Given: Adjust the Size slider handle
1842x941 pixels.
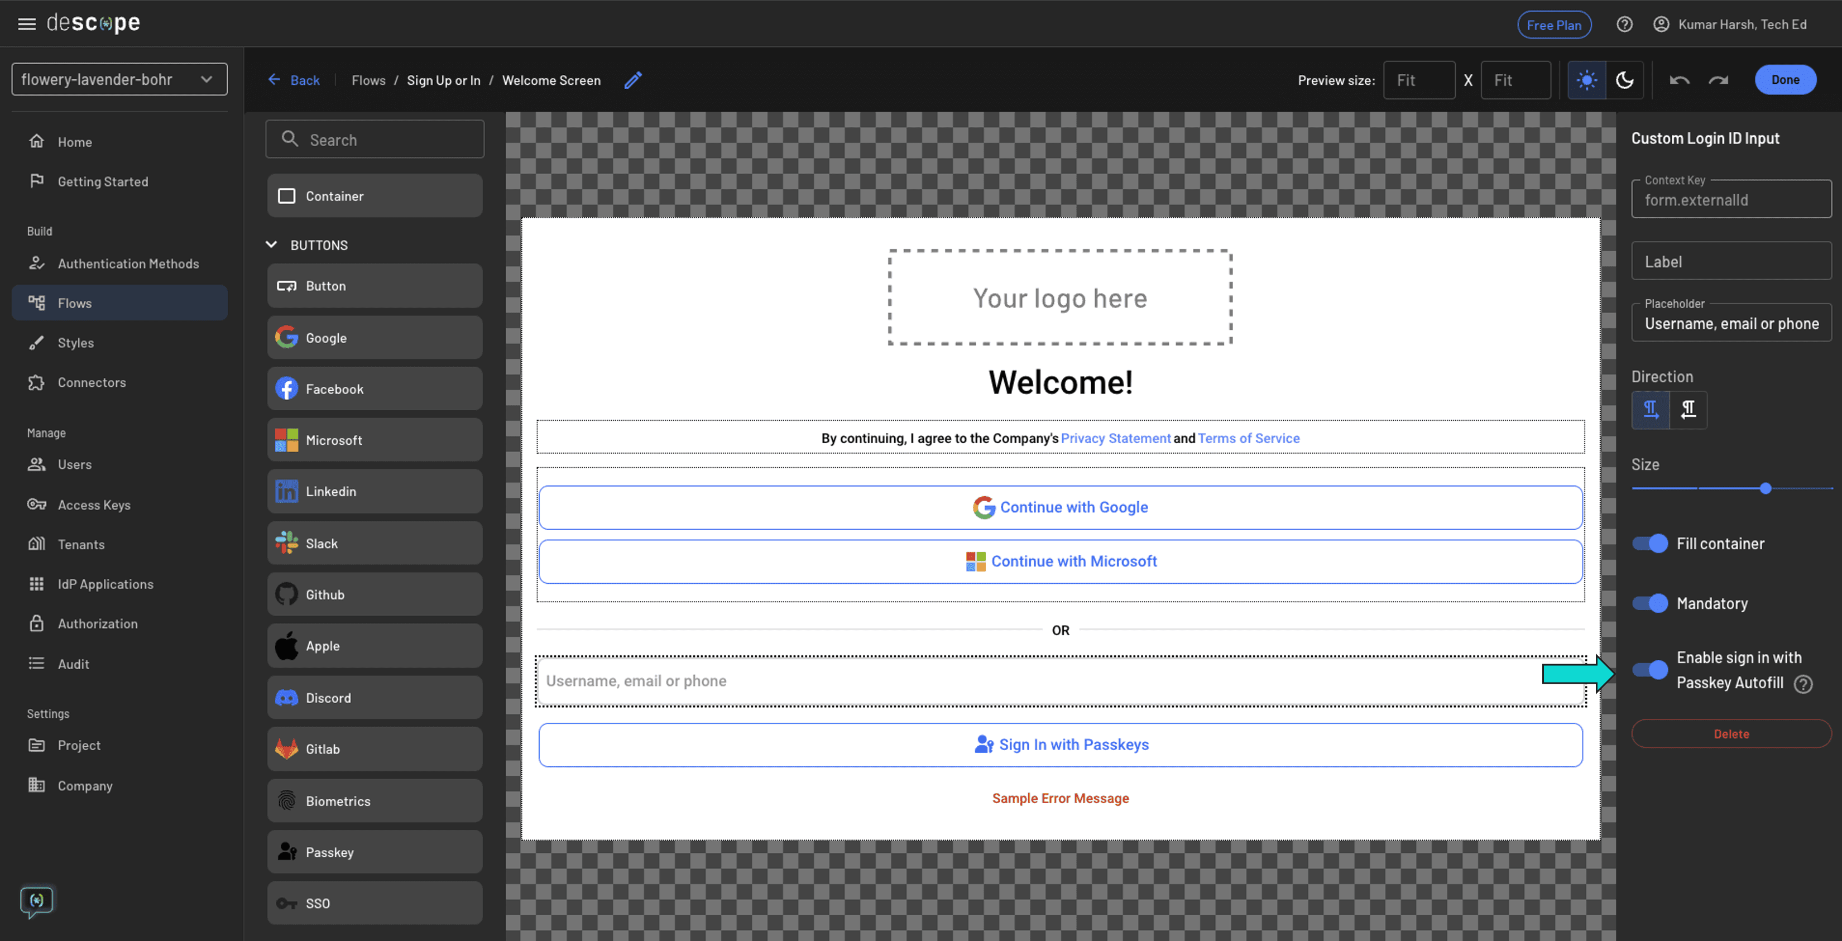Looking at the screenshot, I should coord(1765,488).
